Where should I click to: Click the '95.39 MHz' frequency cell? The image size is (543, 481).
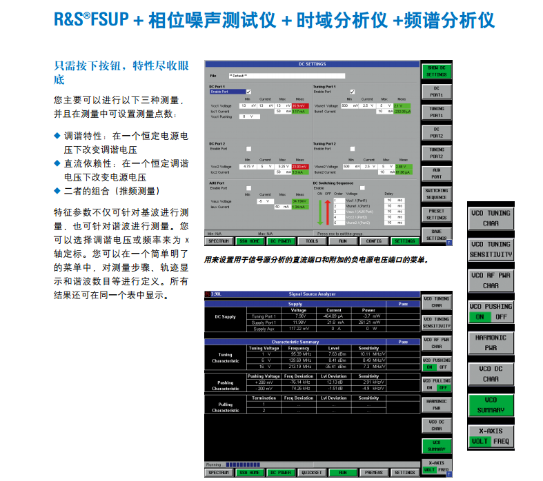click(299, 354)
